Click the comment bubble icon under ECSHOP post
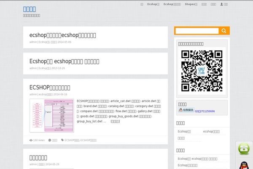 pyautogui.click(x=50, y=140)
